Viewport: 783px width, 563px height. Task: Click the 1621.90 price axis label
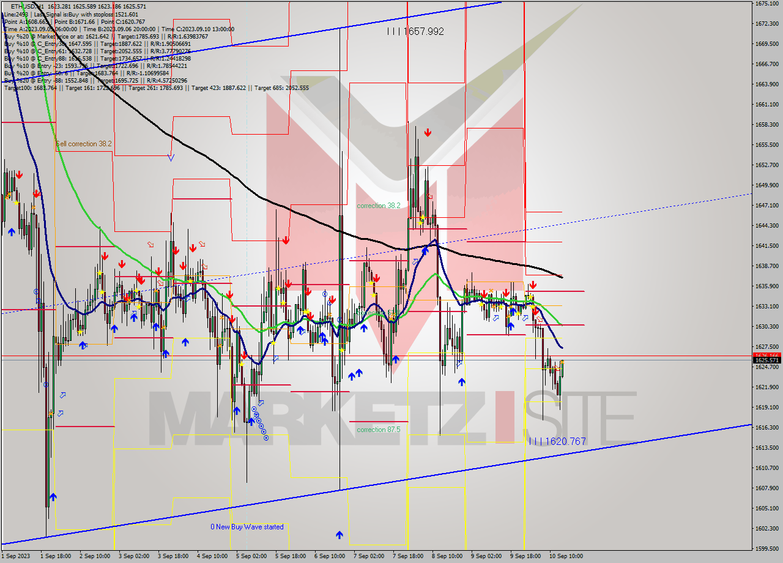766,387
